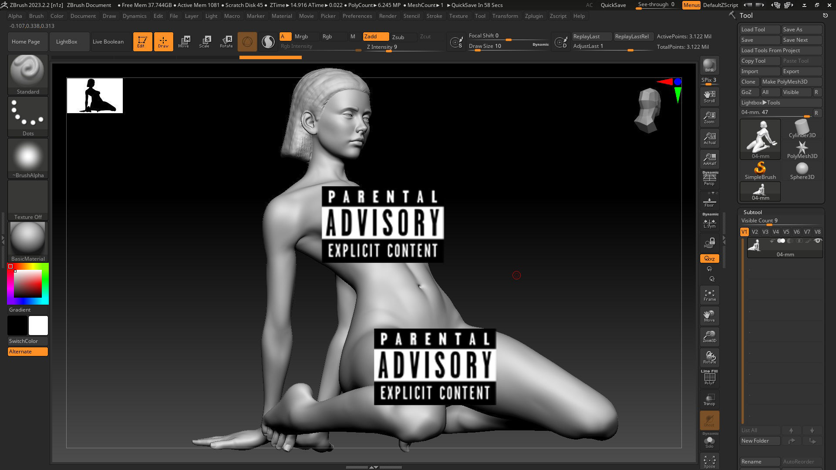
Task: Collapse the Subtool section header
Action: [x=752, y=212]
